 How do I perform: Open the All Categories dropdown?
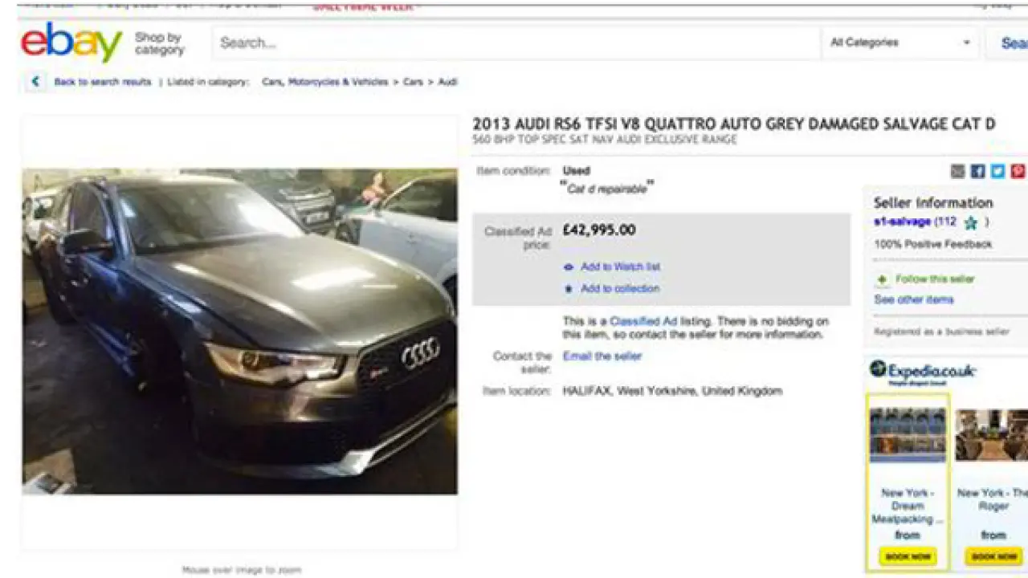pyautogui.click(x=899, y=43)
